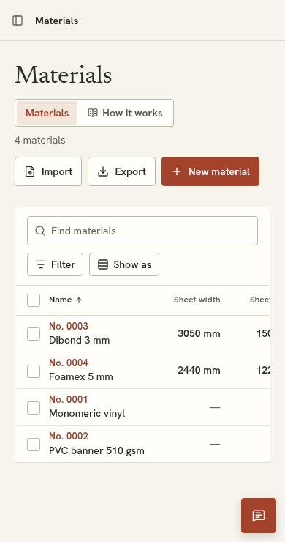Toggle the select-all checkbox in header
285x542 pixels.
pos(34,300)
